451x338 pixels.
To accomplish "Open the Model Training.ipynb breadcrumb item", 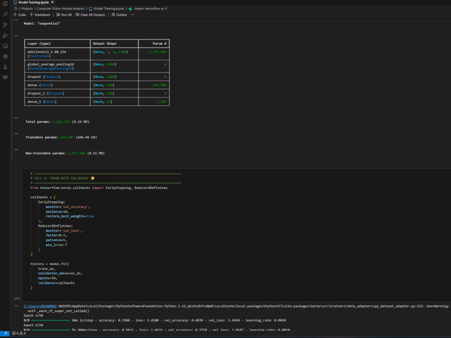I will pos(106,9).
